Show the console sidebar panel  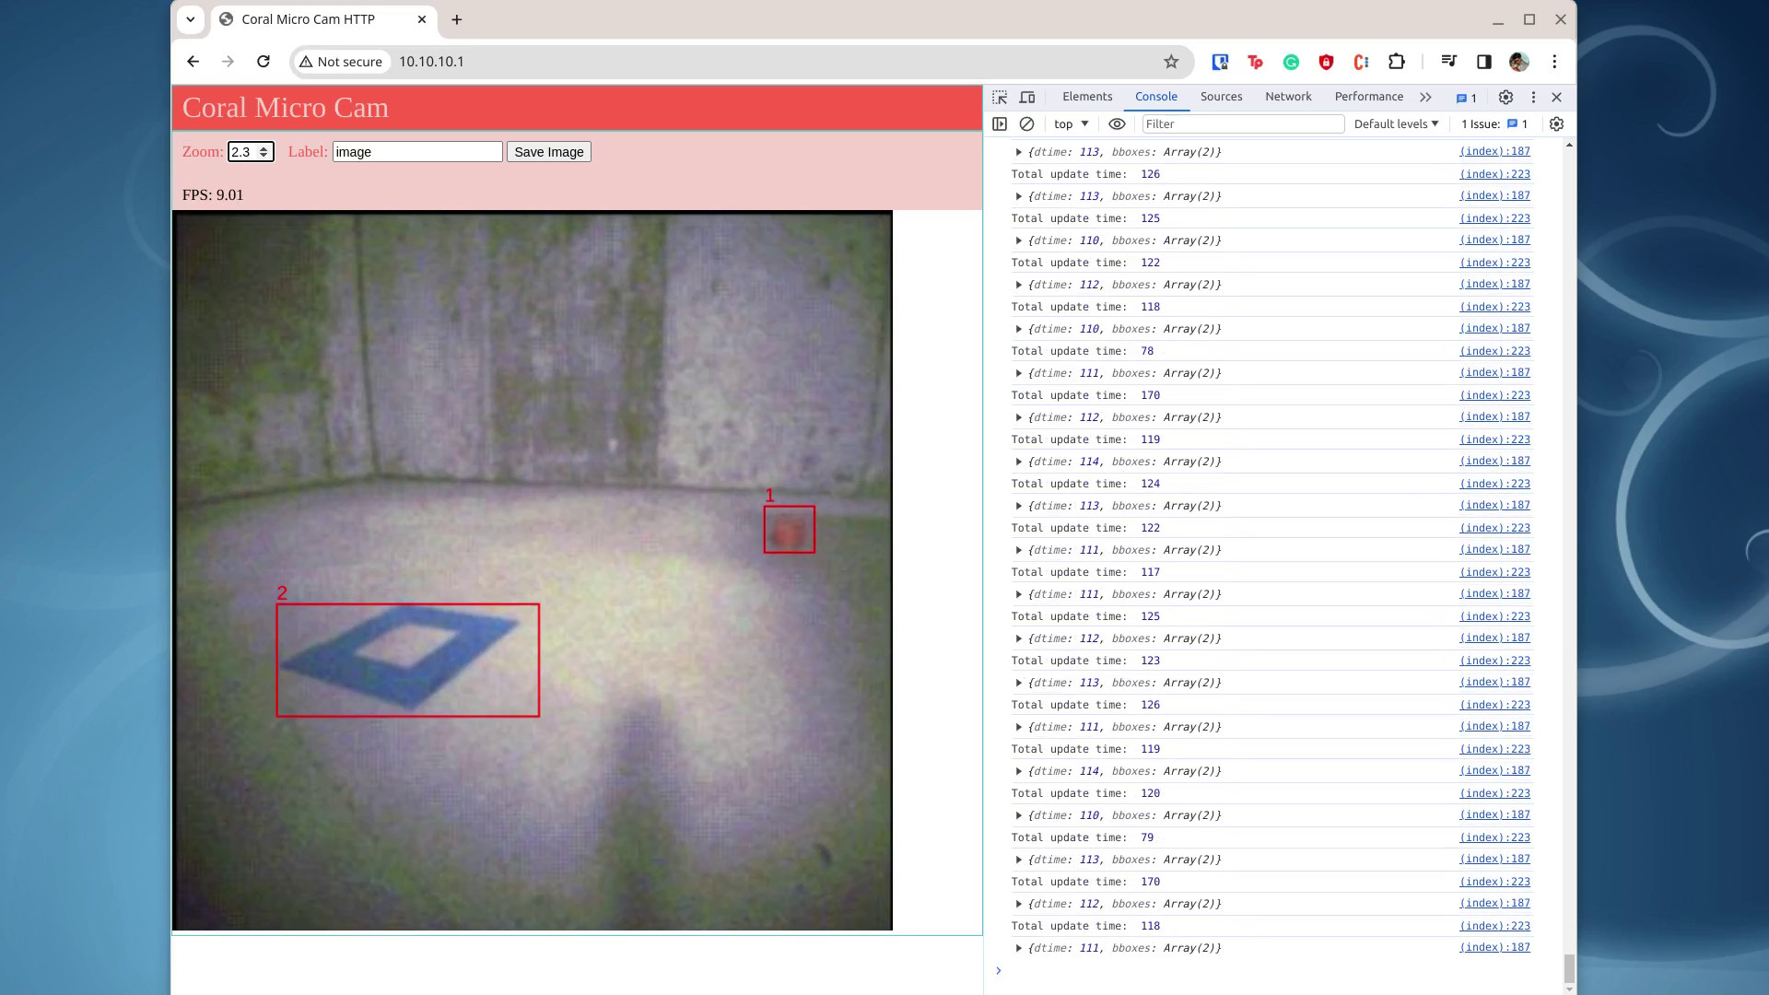(1000, 123)
